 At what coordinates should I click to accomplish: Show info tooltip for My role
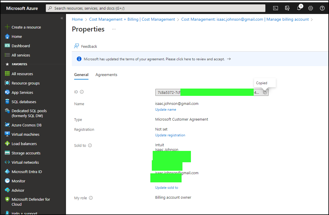point(90,198)
